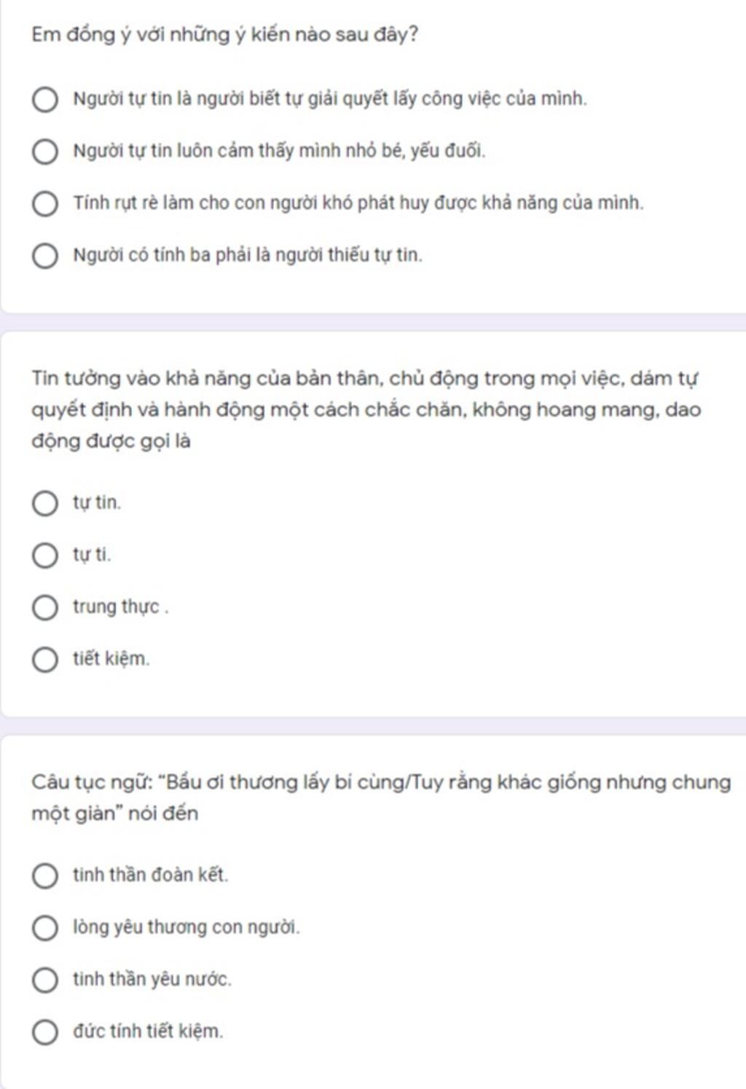The width and height of the screenshot is (746, 1089).
Task: Click the question text starting 'Tin tưởng vào khả năng'
Action: (x=366, y=410)
